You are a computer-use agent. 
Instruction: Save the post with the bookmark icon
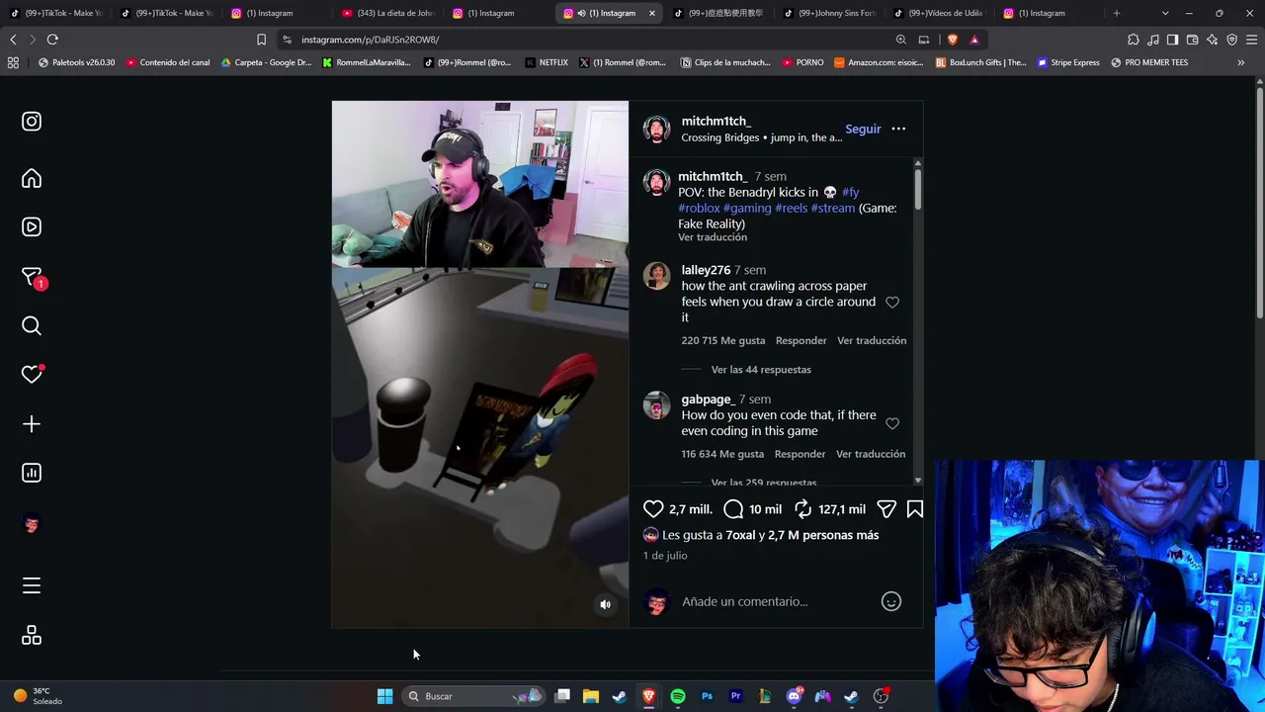point(915,509)
